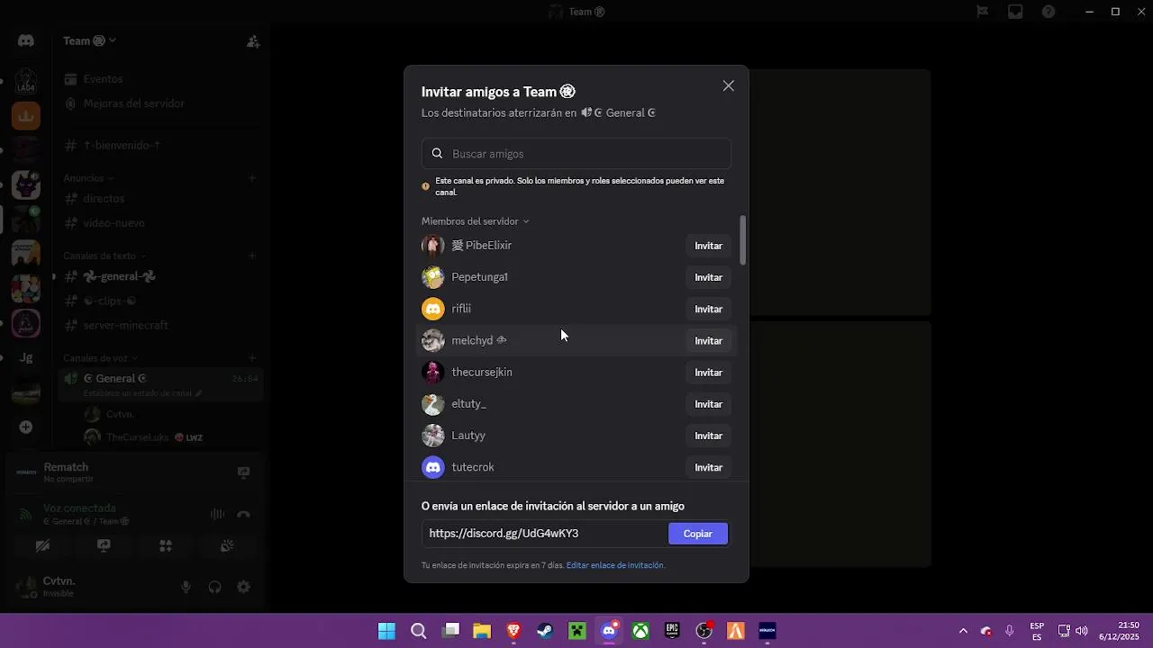Share the Rematch game screen icon
The width and height of the screenshot is (1153, 648).
coord(243,472)
